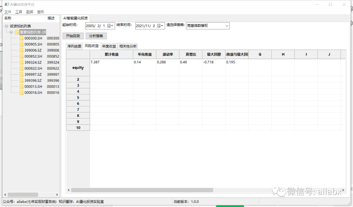353x207 pixels.
Task: Click the 分析策略 button
Action: click(96, 36)
